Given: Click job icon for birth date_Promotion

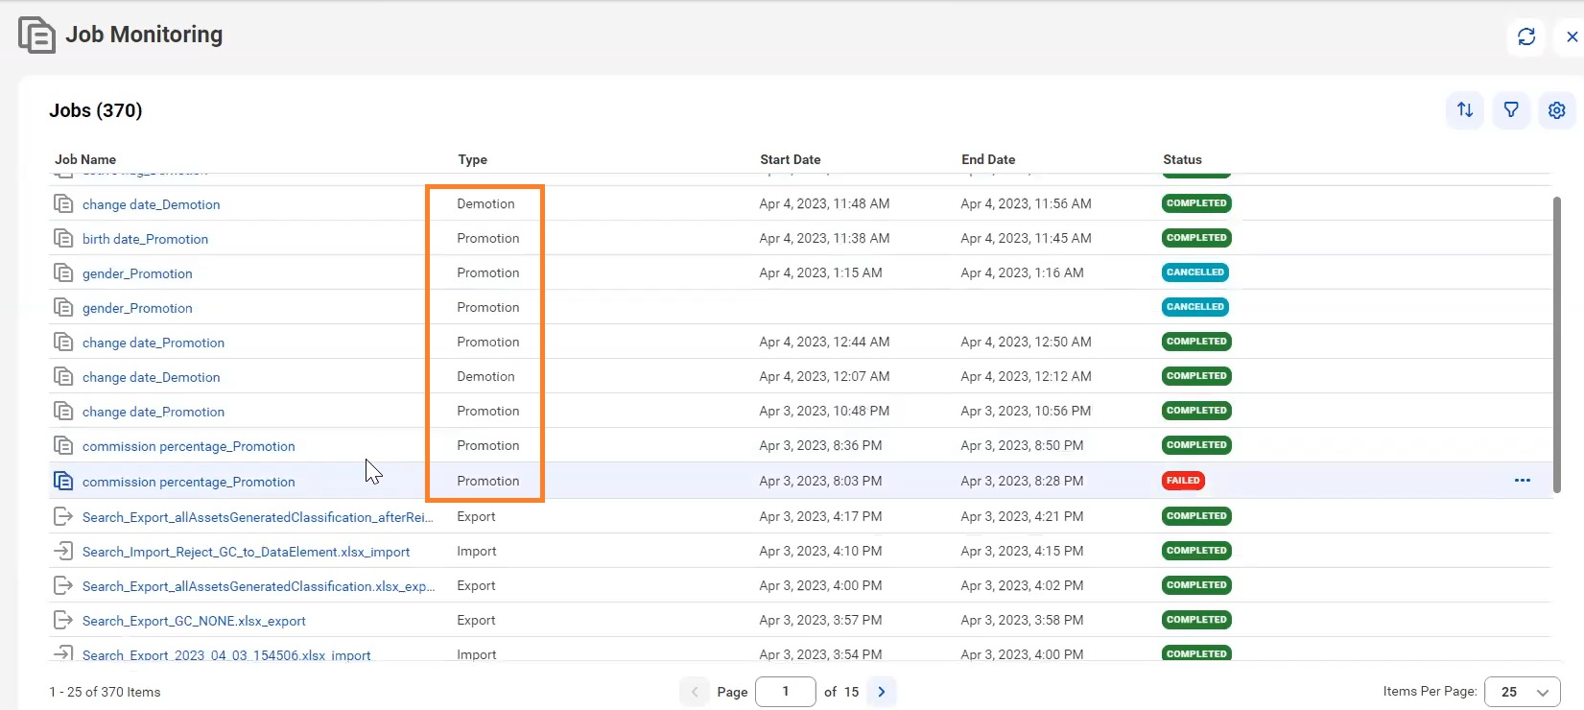Looking at the screenshot, I should (x=63, y=238).
